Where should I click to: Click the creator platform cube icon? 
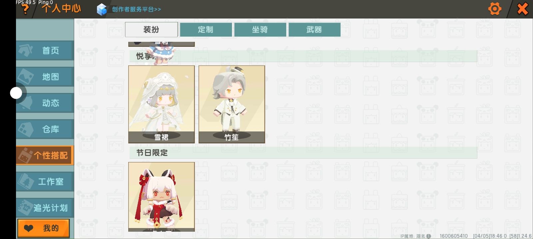[x=102, y=9]
